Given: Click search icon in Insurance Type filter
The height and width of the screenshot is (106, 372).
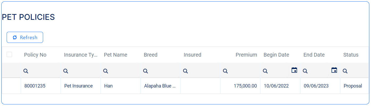Looking at the screenshot, I should 66,71.
